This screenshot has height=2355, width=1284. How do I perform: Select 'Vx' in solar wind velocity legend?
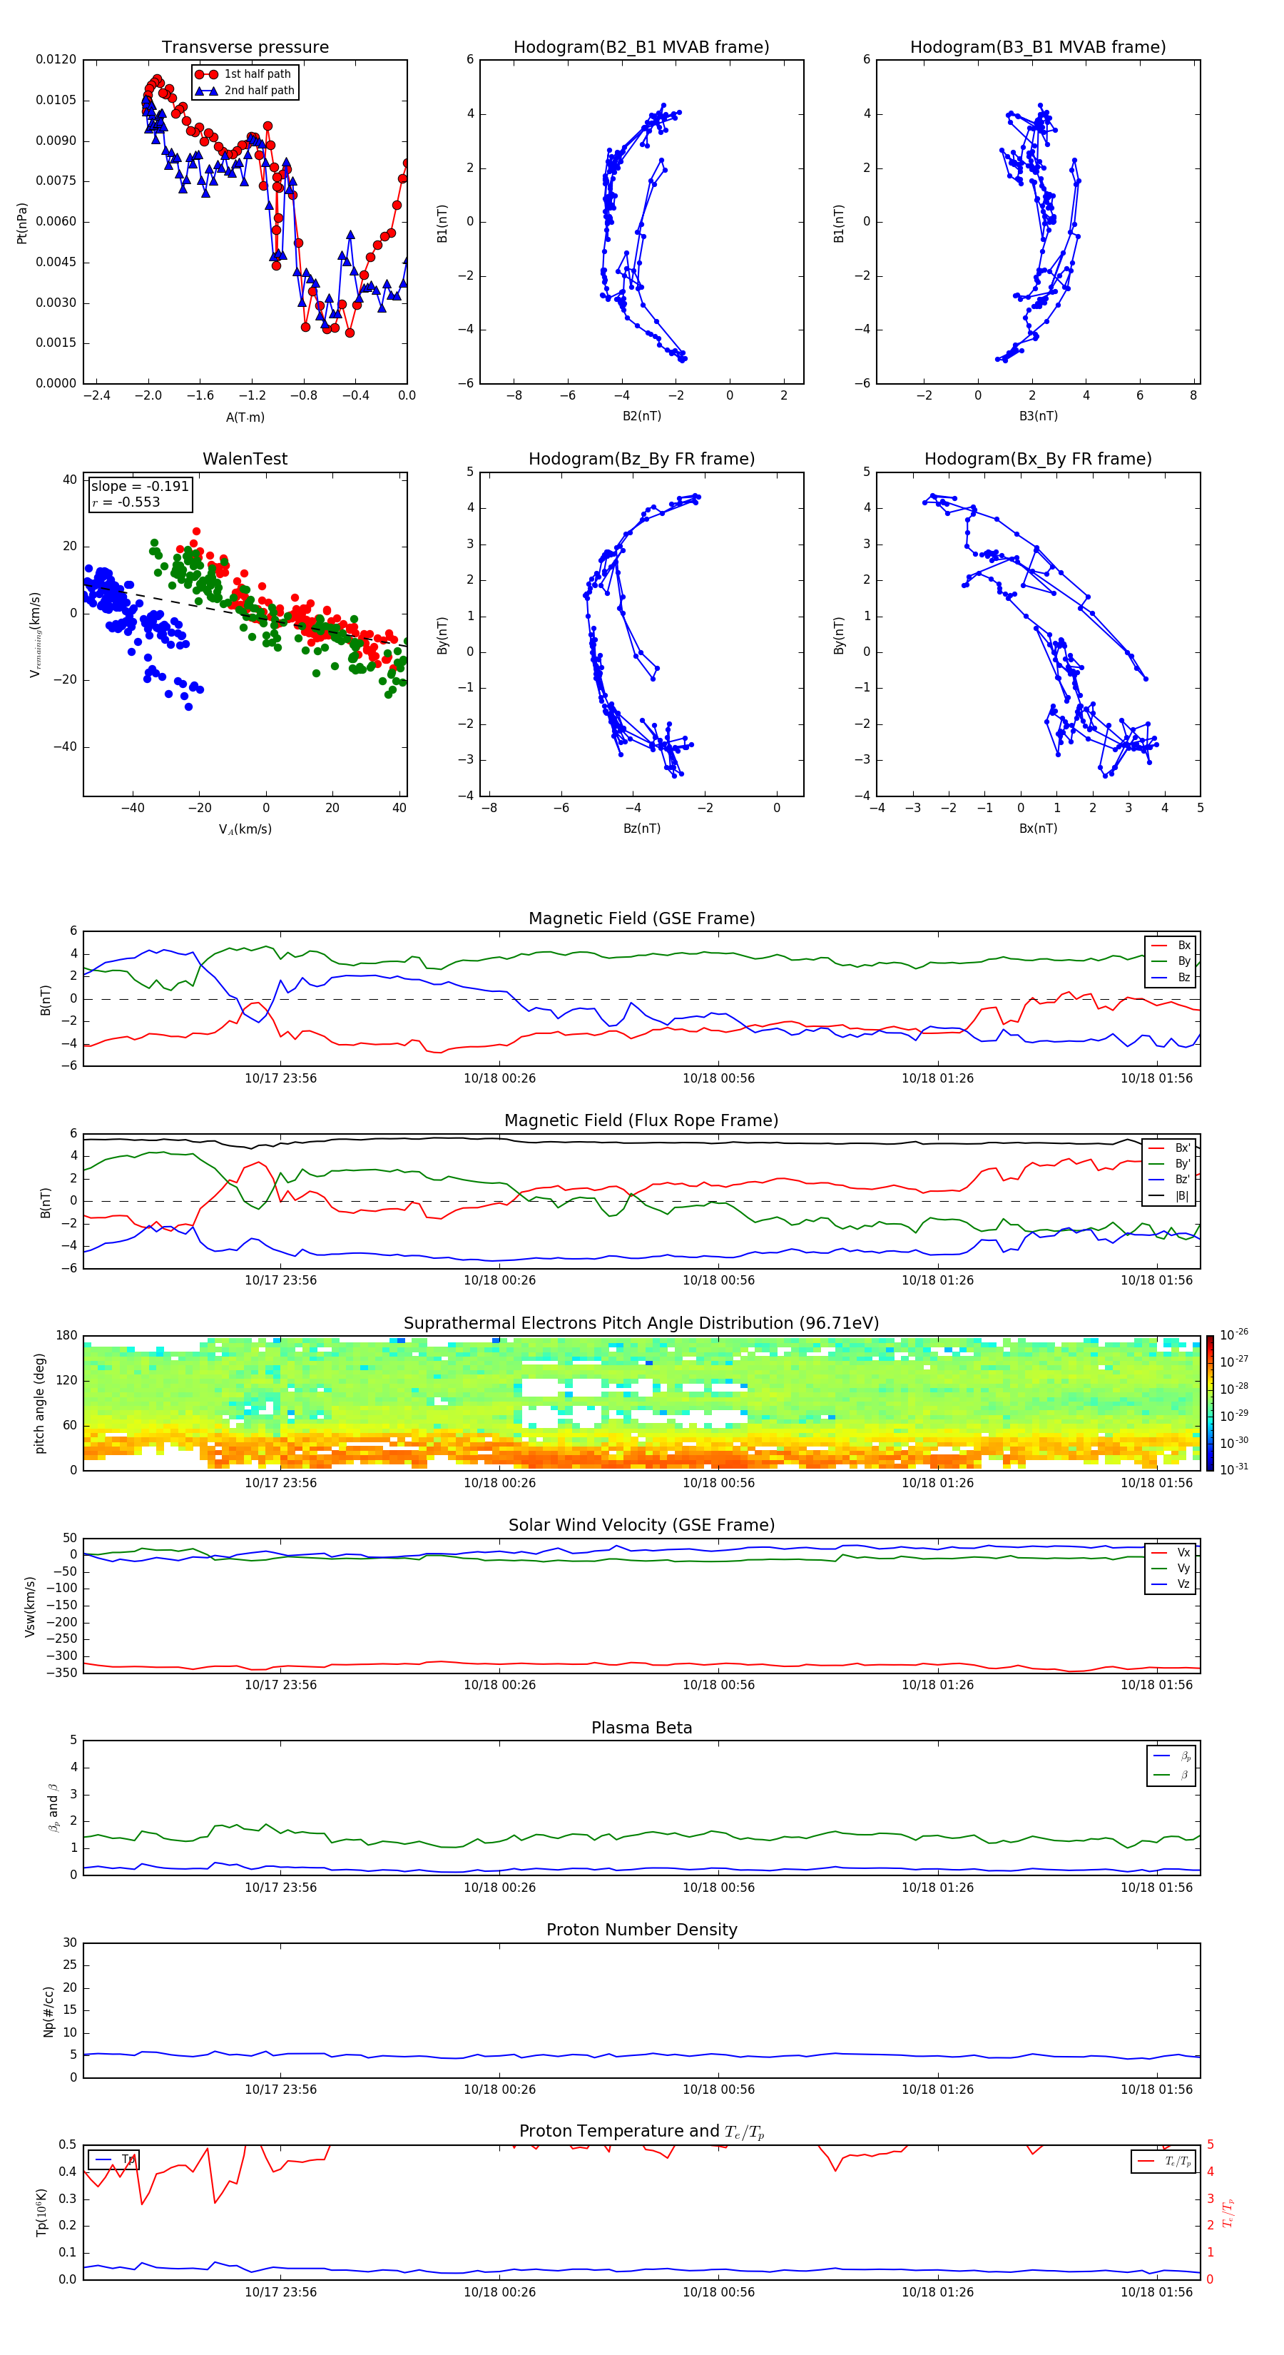tap(1171, 1552)
